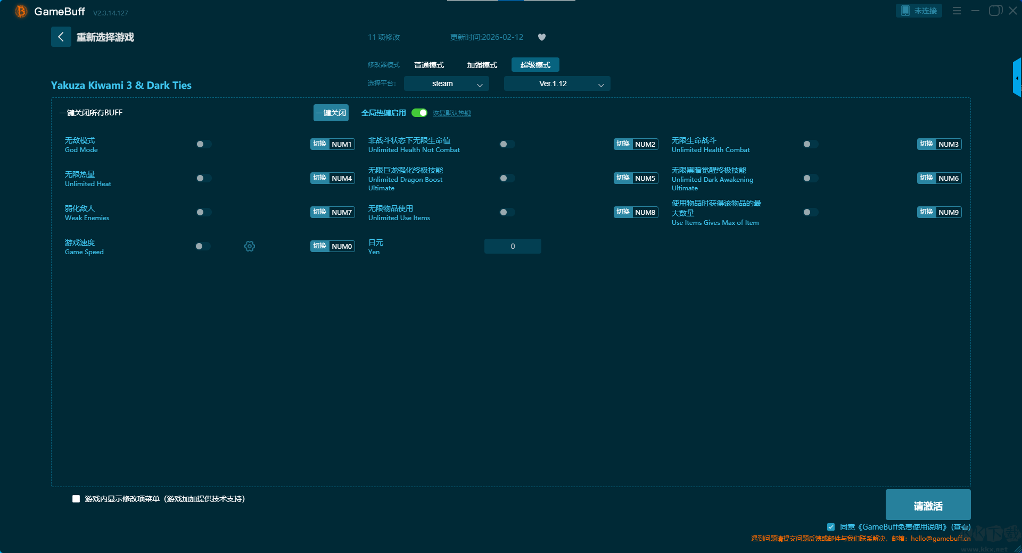Select the 加强模式 enhanced mode tab
The height and width of the screenshot is (553, 1022).
coord(482,65)
